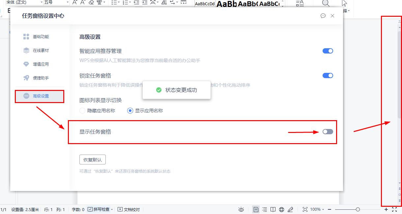The image size is (402, 214).
Task: Click the 恢复默认 button
Action: coord(93,159)
